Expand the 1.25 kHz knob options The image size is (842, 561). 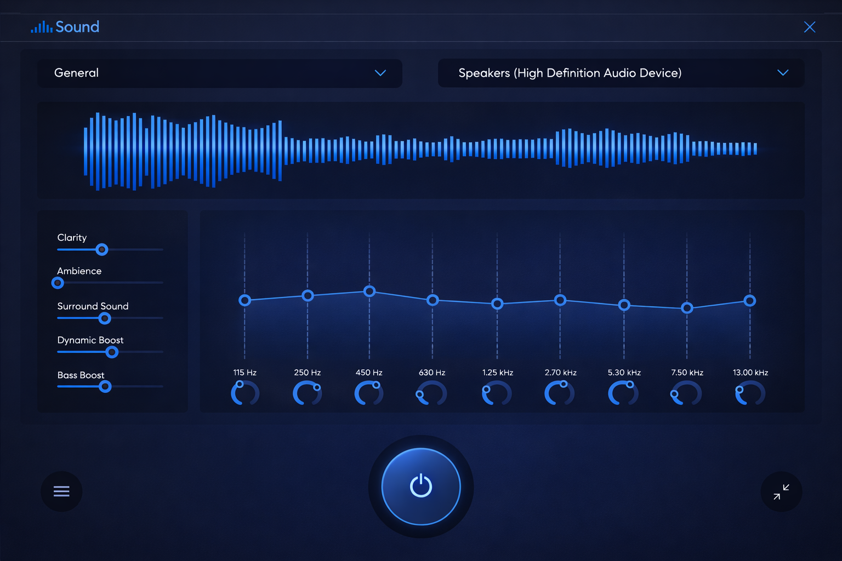click(497, 392)
